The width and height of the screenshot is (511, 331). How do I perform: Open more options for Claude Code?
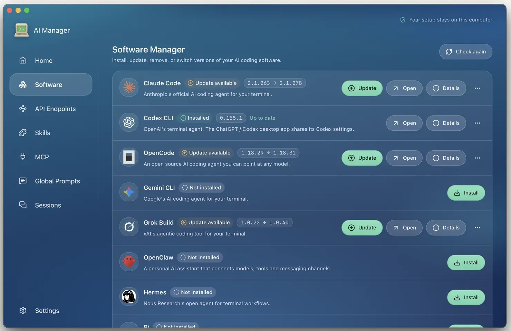point(477,88)
